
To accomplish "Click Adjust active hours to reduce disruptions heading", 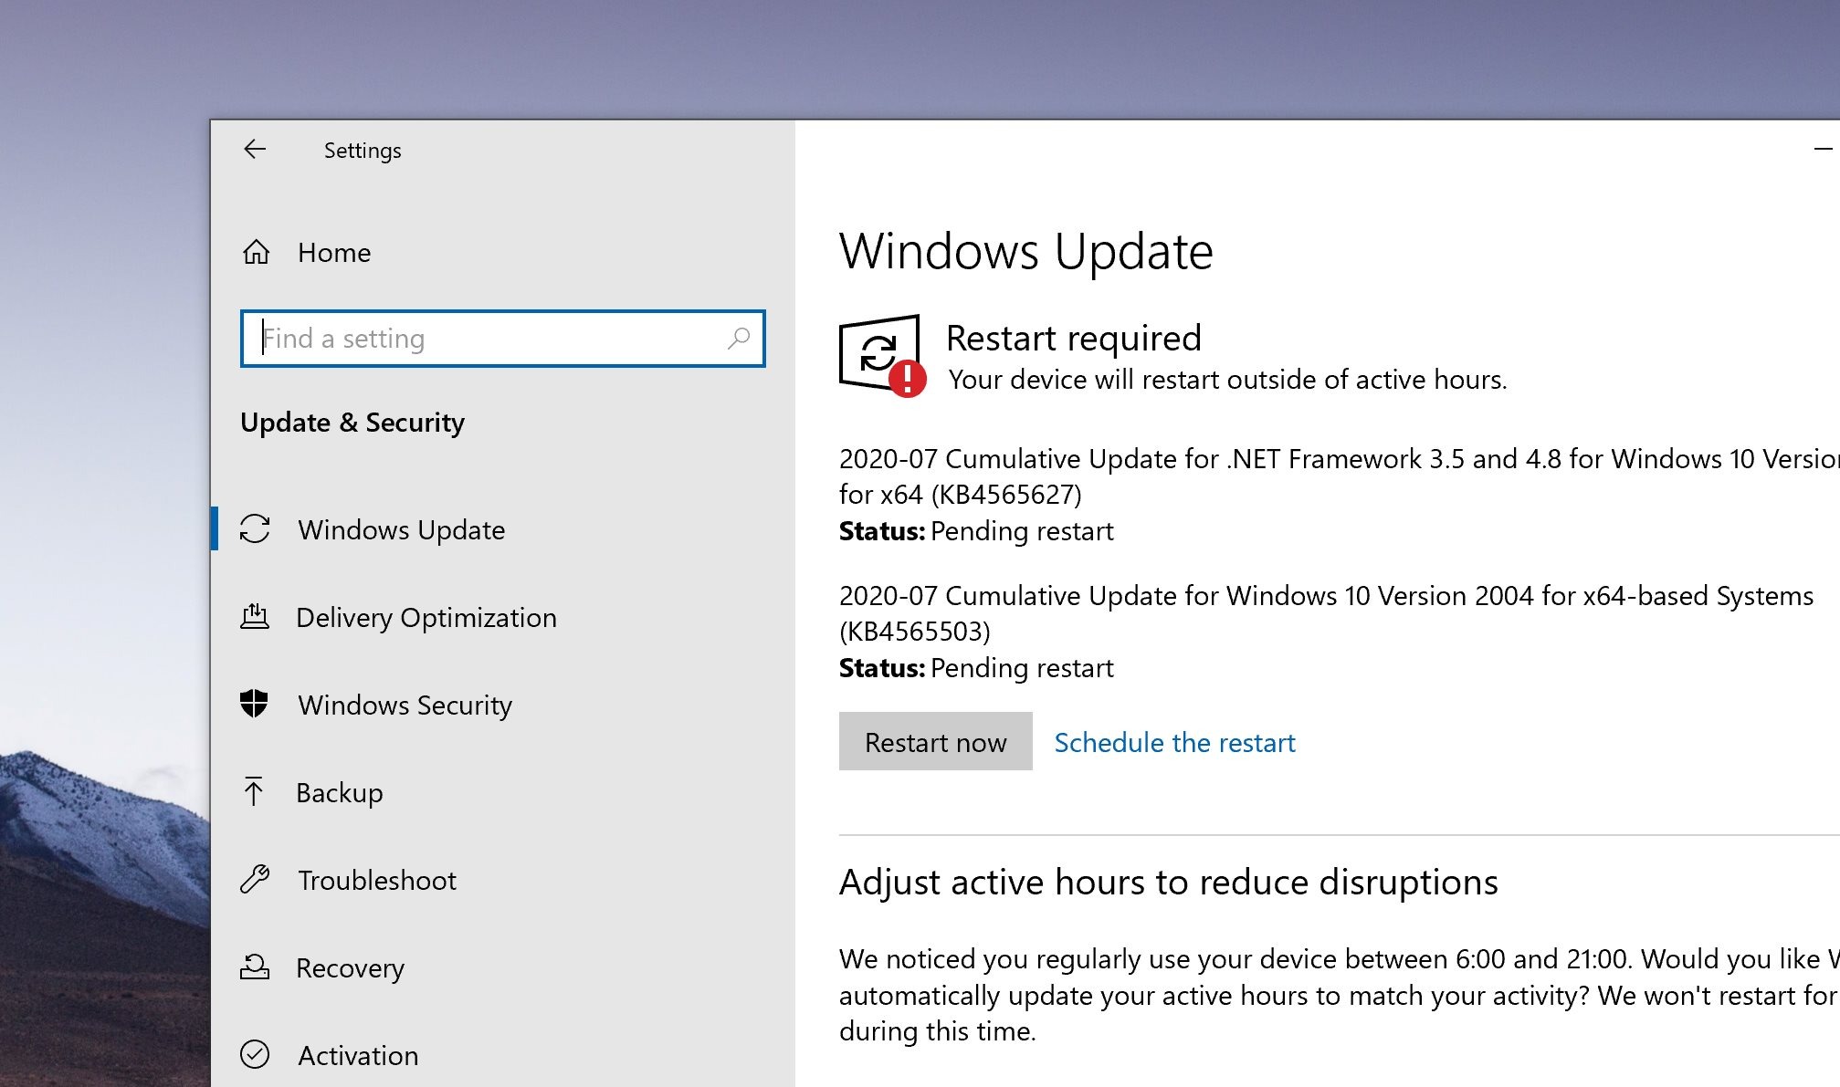I will [1169, 882].
